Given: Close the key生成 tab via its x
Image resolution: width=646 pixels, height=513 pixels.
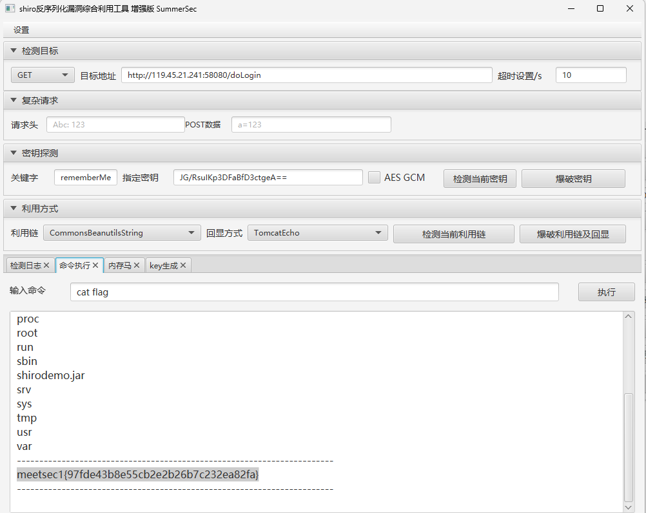Looking at the screenshot, I should [183, 265].
